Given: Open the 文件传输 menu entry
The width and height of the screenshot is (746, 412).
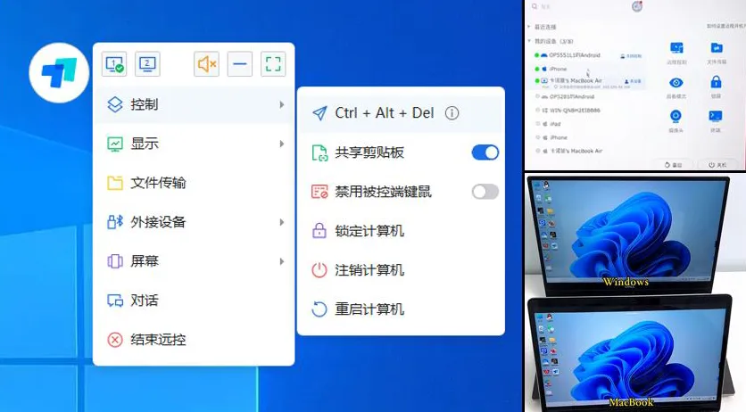Looking at the screenshot, I should (194, 183).
